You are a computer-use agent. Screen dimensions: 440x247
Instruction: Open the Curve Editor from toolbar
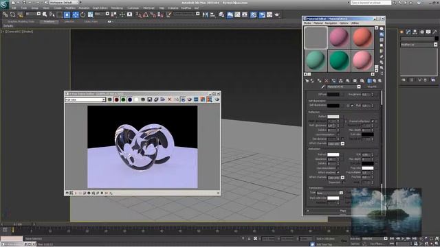pos(237,14)
